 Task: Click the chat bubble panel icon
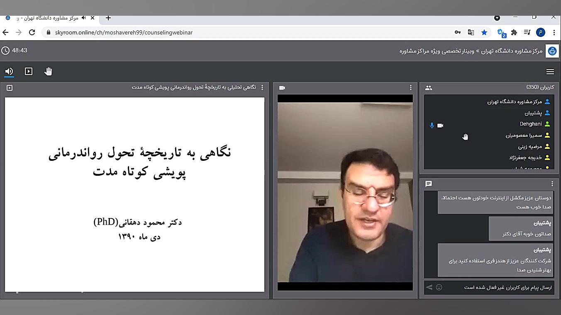[429, 184]
